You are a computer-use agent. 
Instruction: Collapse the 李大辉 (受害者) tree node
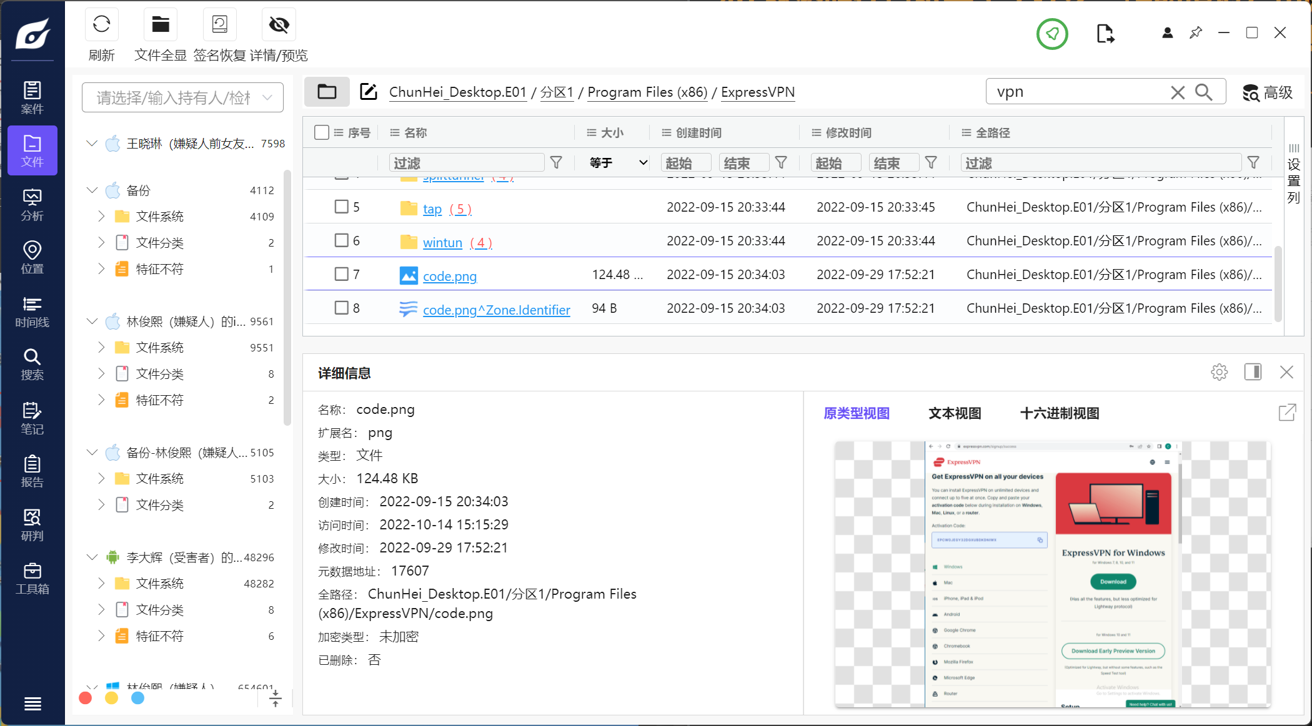pyautogui.click(x=92, y=557)
